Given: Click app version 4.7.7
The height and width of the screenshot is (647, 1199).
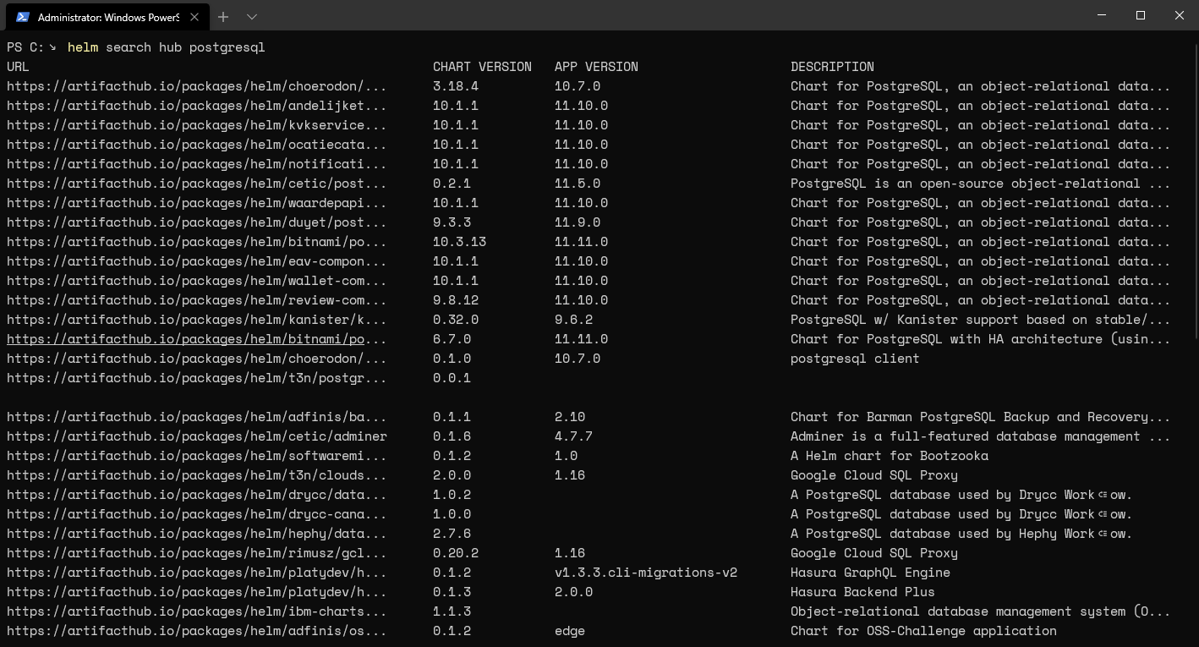Looking at the screenshot, I should pos(573,436).
